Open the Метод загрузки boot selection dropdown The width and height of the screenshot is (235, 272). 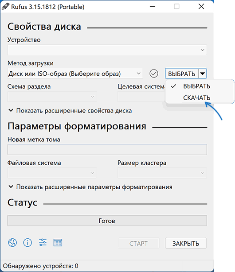click(x=75, y=74)
